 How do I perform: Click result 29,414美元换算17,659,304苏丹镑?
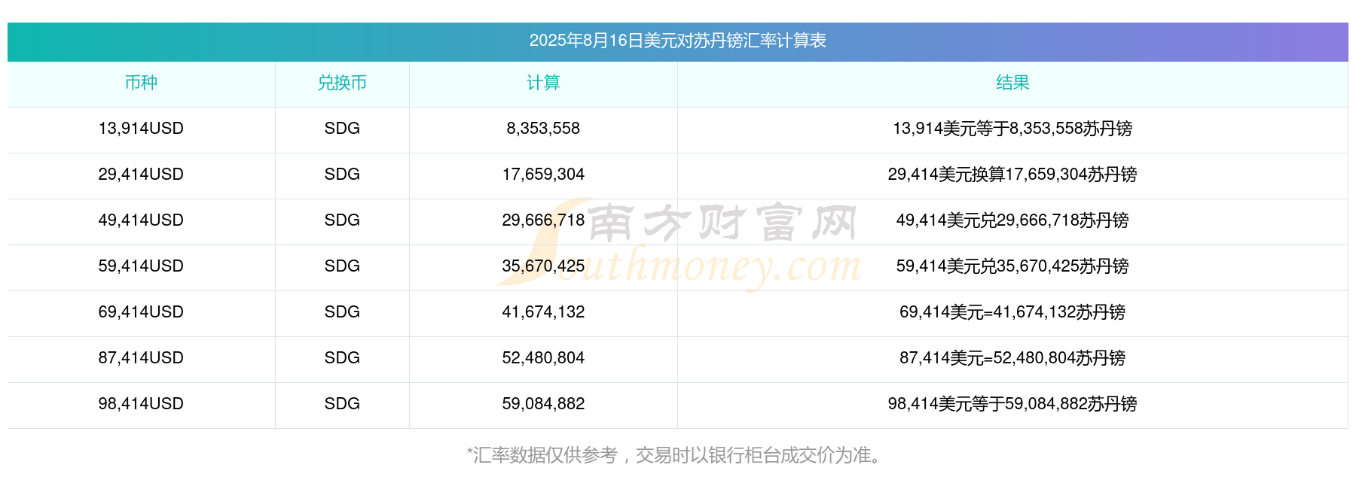point(1012,175)
